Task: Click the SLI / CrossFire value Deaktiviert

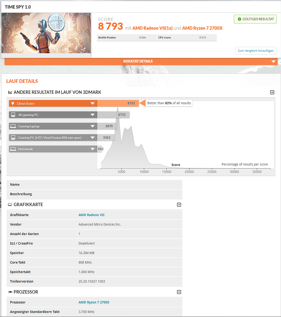Action: tap(87, 243)
